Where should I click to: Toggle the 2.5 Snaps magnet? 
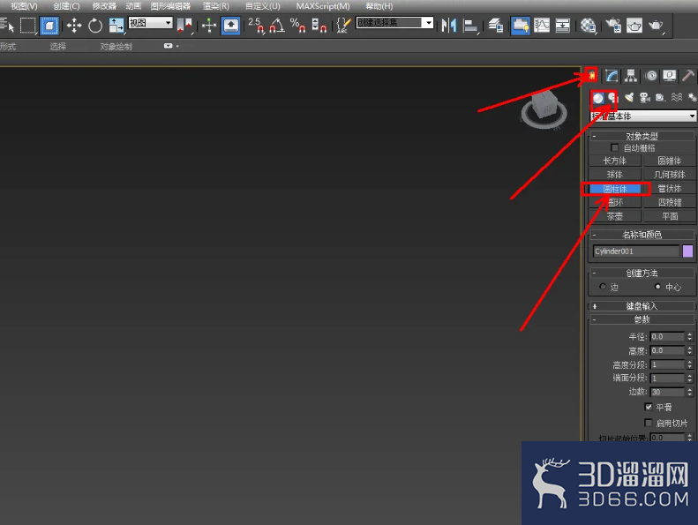(x=256, y=26)
